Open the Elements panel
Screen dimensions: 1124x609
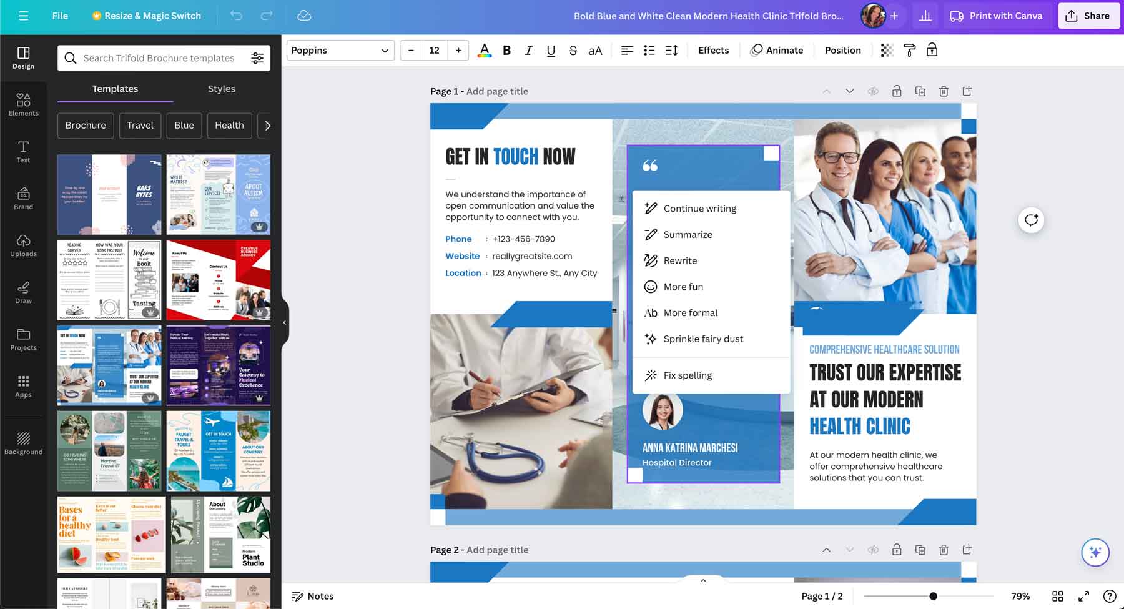click(23, 104)
